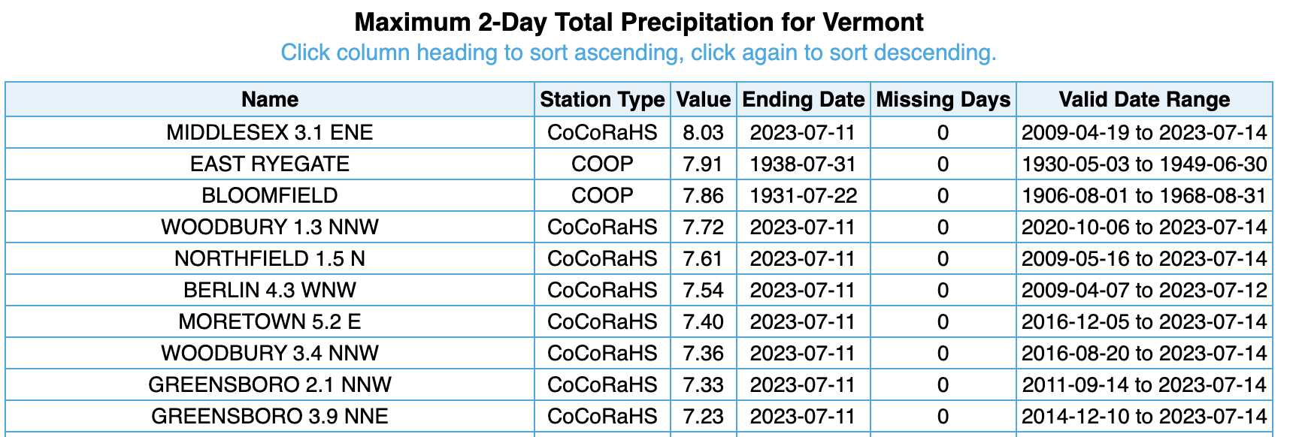This screenshot has width=1299, height=437.
Task: Click the Maximum 2-Day Total Precipitation title
Action: pos(638,23)
